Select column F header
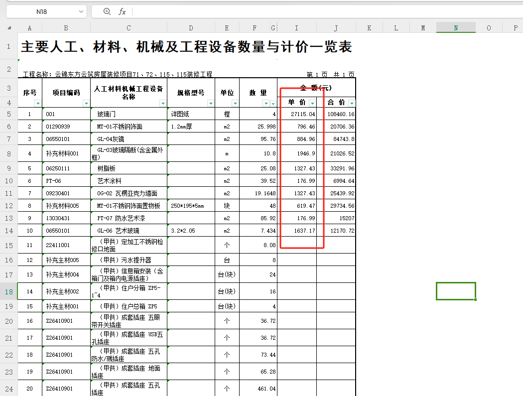 (x=255, y=28)
